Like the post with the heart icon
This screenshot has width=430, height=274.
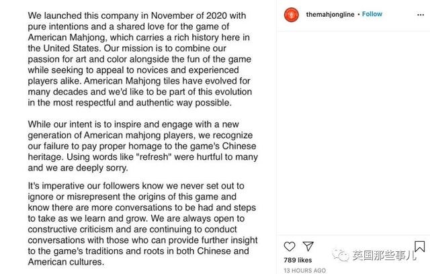point(290,245)
